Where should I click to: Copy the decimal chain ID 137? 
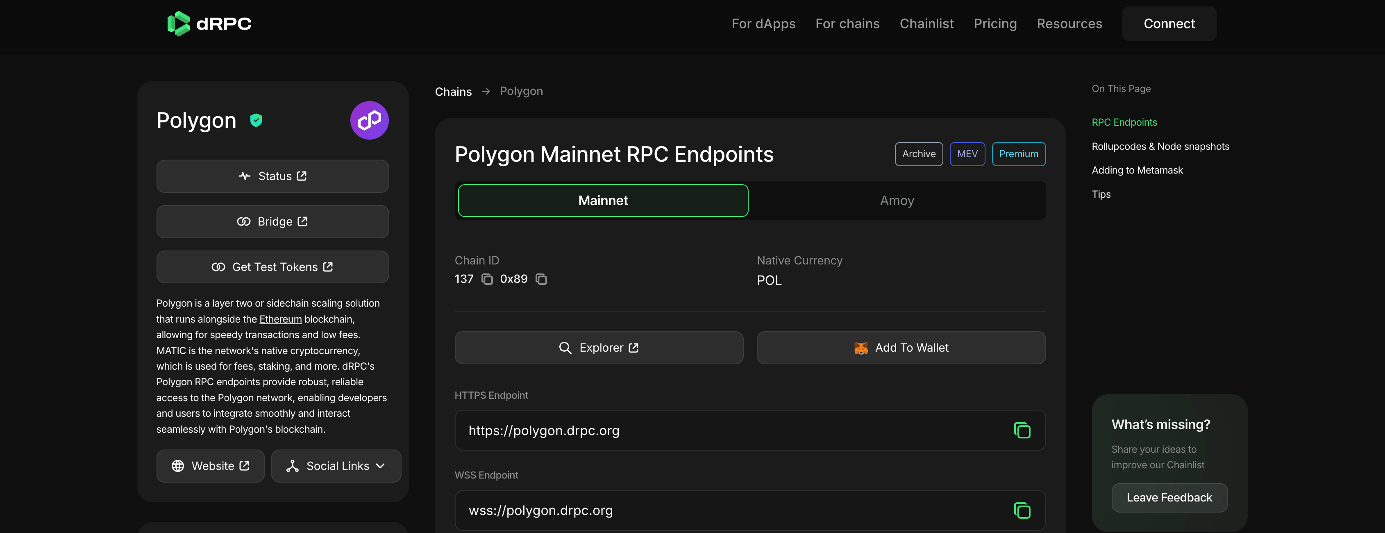point(487,279)
